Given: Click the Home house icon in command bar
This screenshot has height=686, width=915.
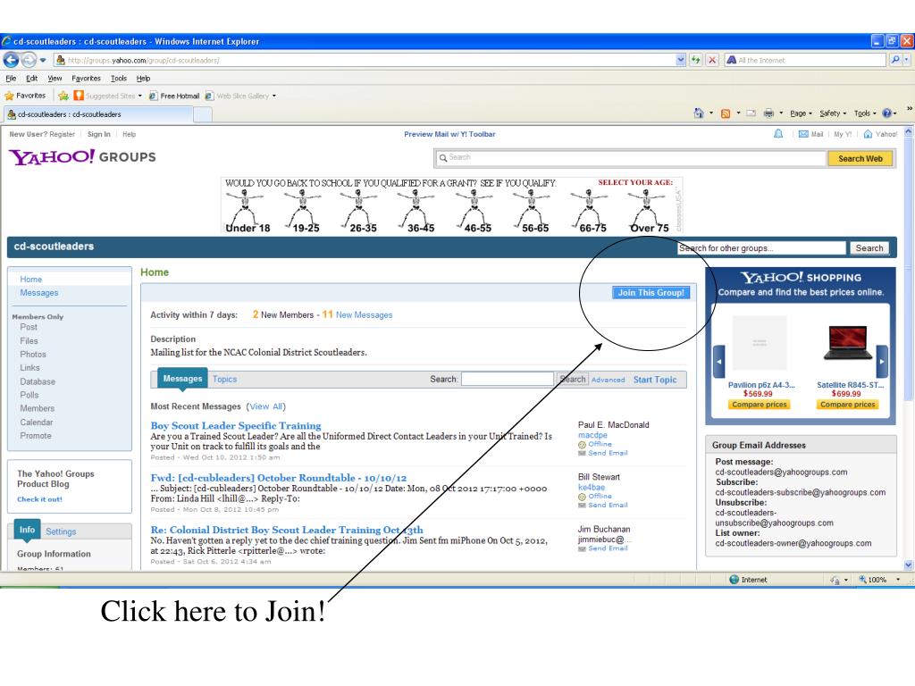Looking at the screenshot, I should click(x=699, y=113).
